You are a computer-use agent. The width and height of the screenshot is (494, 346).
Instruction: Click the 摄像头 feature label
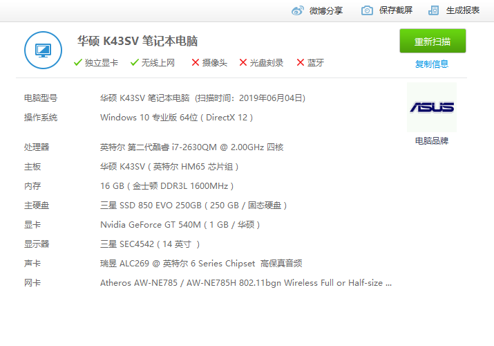pyautogui.click(x=215, y=63)
